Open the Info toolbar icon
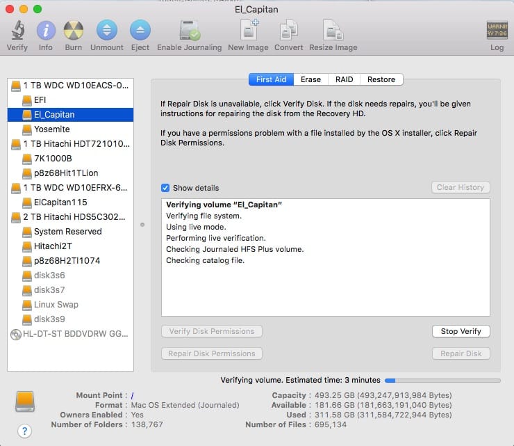This screenshot has height=446, width=514. (46, 31)
